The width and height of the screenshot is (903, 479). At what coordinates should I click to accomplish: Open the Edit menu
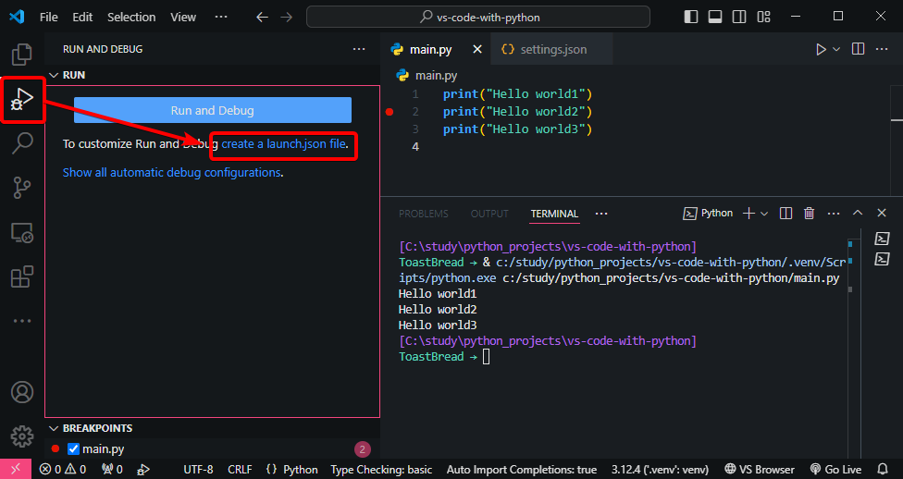tap(82, 18)
